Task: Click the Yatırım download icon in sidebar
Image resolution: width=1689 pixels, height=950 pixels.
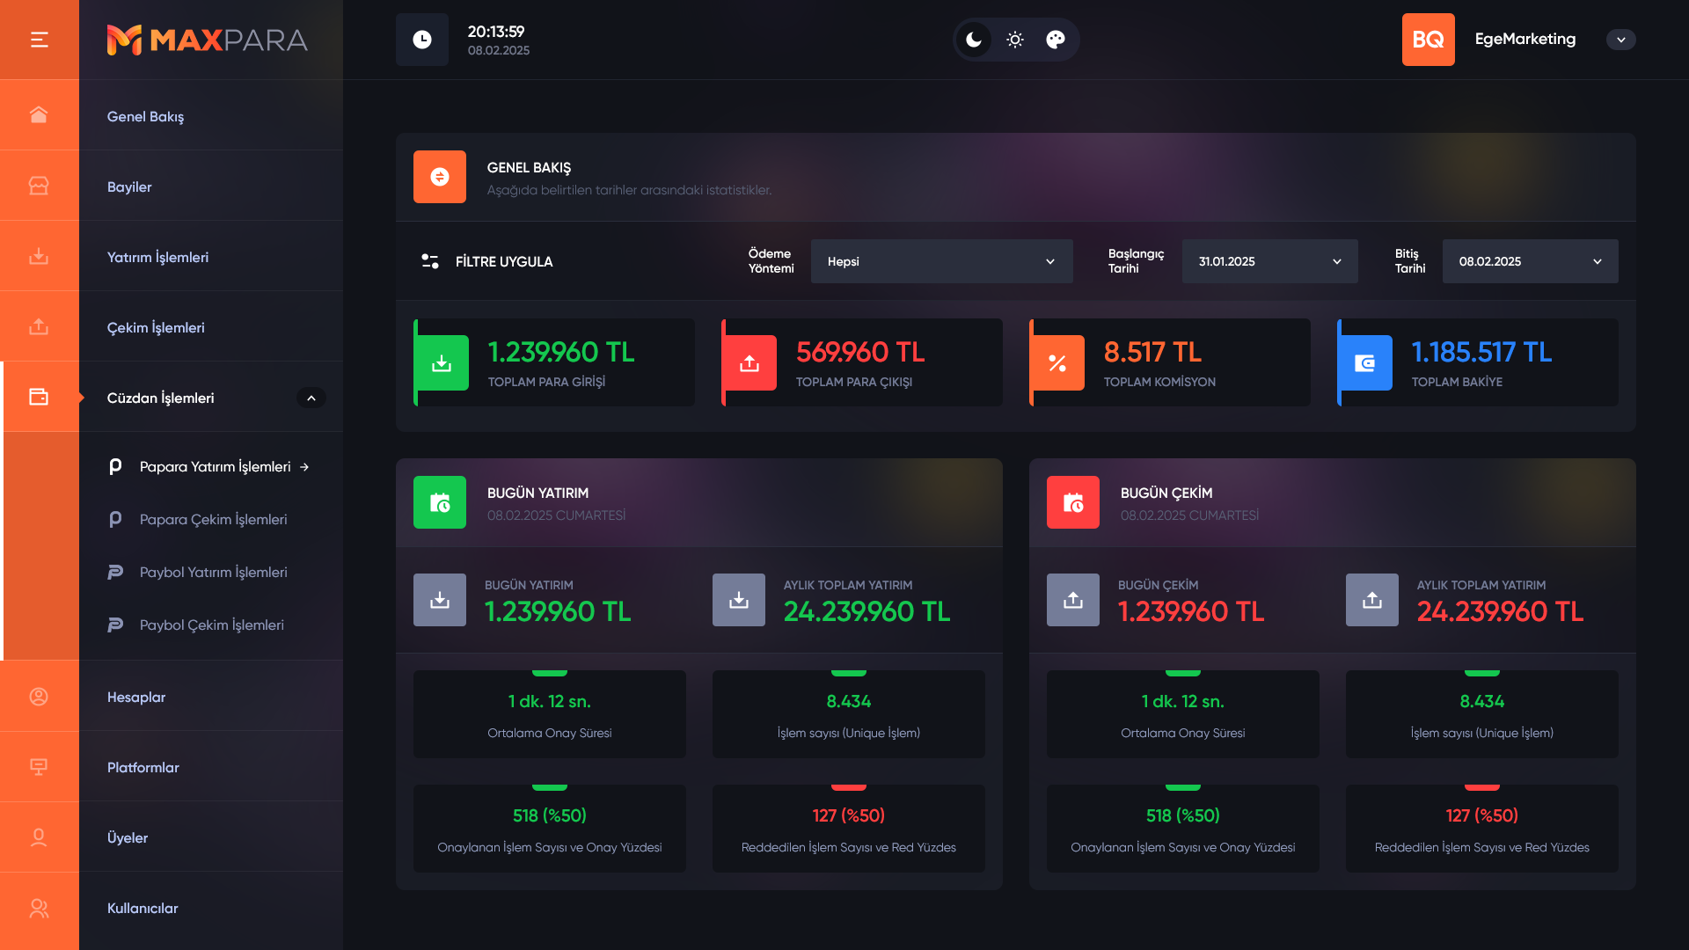Action: tap(39, 256)
